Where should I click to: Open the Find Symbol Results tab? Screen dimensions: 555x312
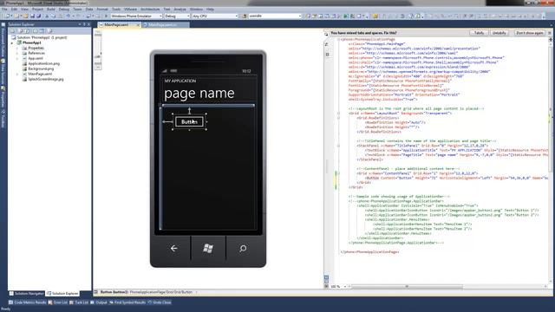pyautogui.click(x=127, y=302)
